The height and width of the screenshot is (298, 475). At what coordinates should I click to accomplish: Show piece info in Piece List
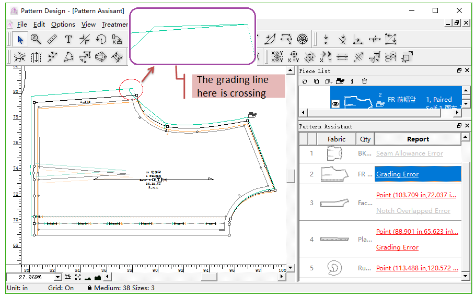[x=352, y=81]
